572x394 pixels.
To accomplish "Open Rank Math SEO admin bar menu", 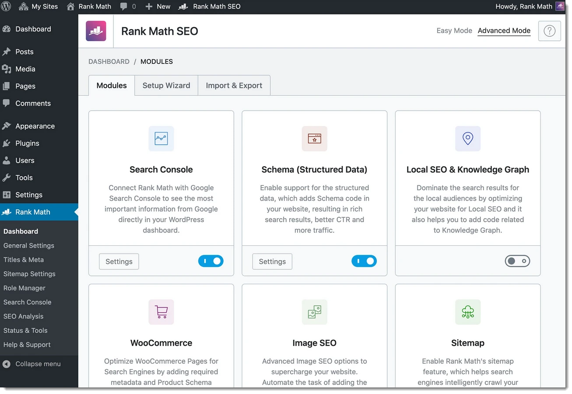I will [210, 7].
